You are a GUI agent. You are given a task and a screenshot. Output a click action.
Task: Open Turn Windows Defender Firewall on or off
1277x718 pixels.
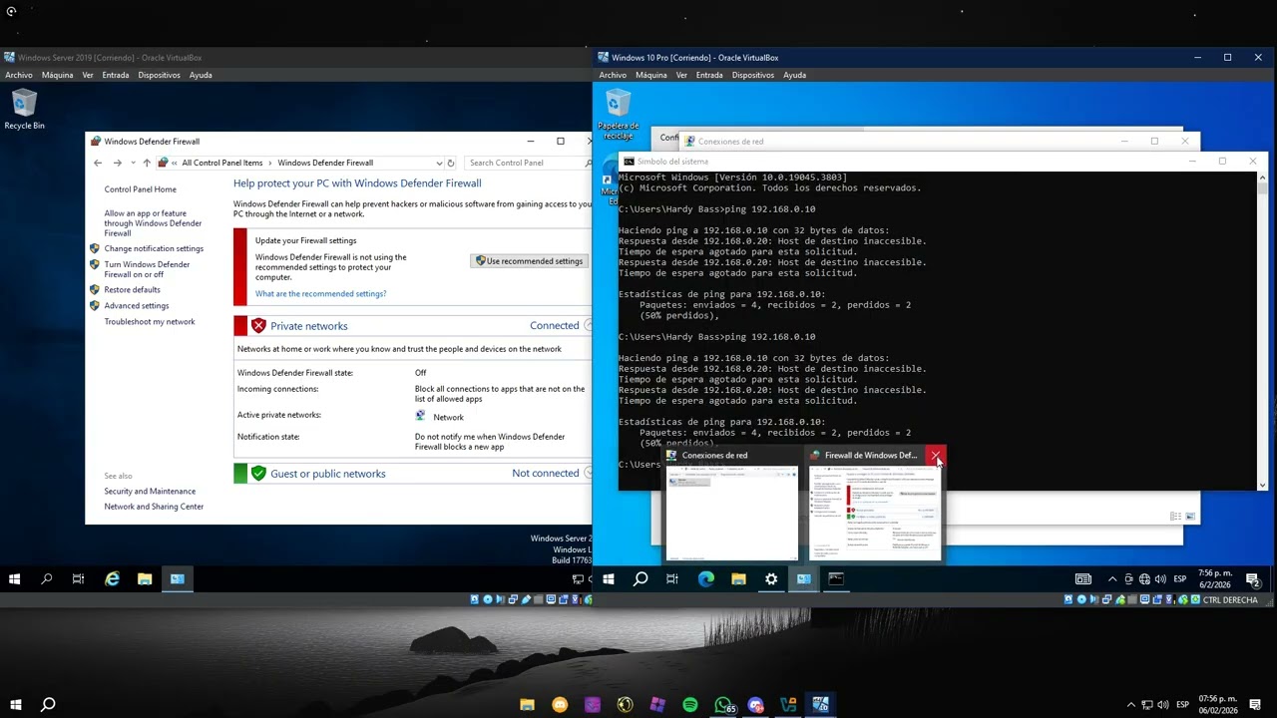pyautogui.click(x=147, y=269)
